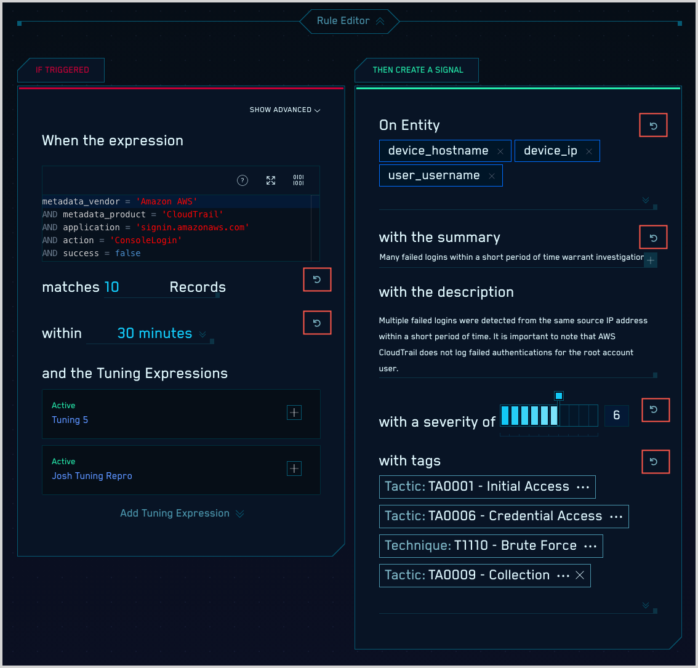Reset the severity value

click(655, 409)
